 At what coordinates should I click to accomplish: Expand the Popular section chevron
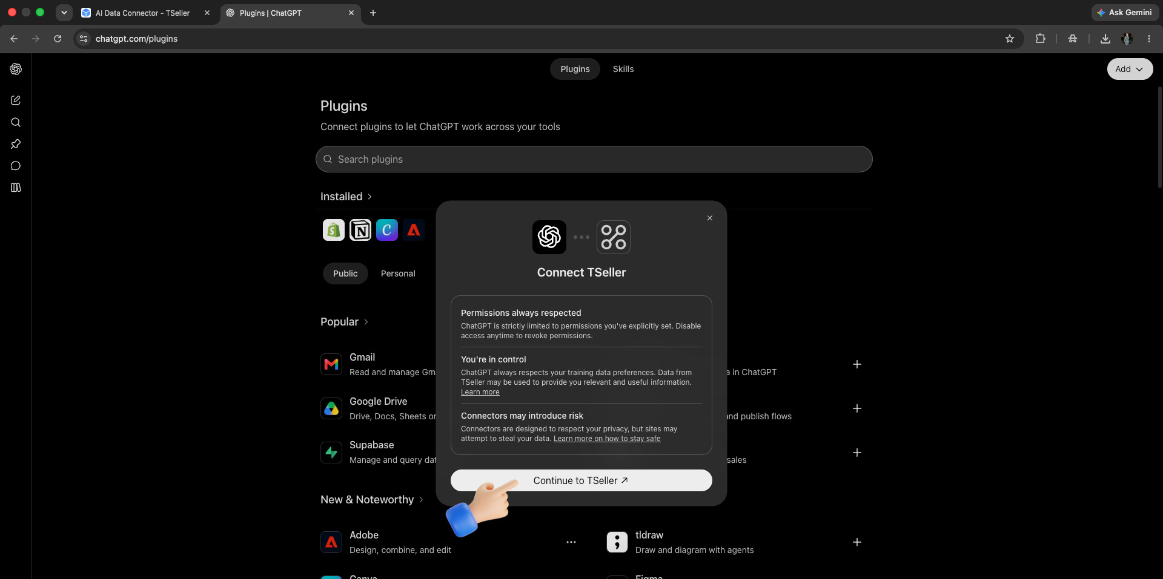366,322
